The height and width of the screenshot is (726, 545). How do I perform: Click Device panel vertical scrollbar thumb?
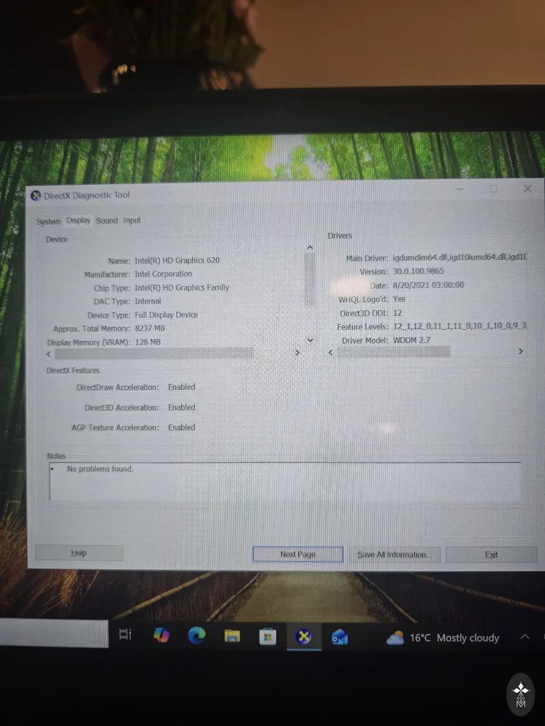310,280
